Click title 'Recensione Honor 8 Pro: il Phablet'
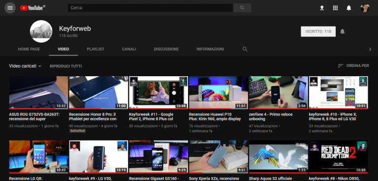Image resolution: width=378 pixels, height=181 pixels. click(x=93, y=117)
